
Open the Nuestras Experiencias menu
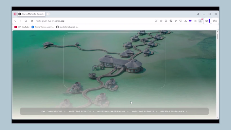tap(111, 111)
